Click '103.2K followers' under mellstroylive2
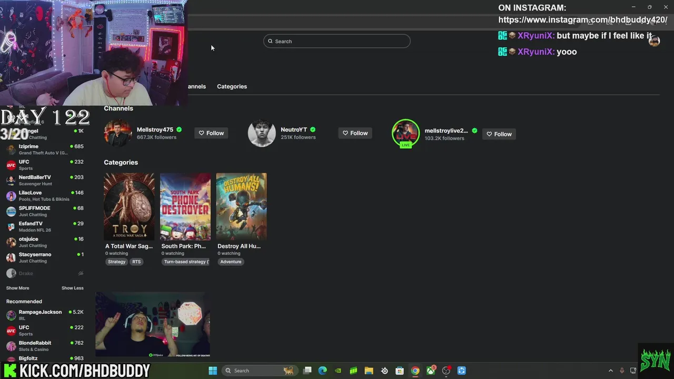This screenshot has width=674, height=379. click(444, 138)
